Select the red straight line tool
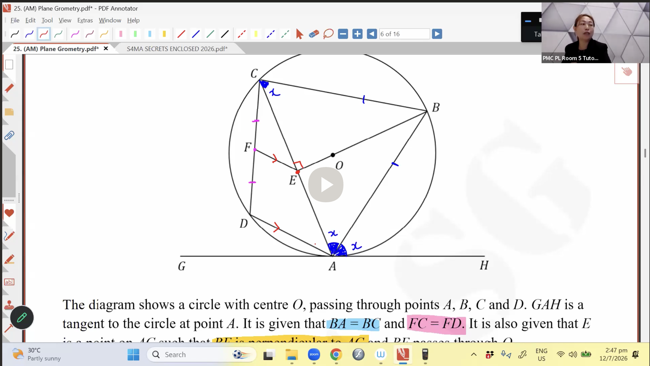The height and width of the screenshot is (366, 650). click(x=181, y=34)
